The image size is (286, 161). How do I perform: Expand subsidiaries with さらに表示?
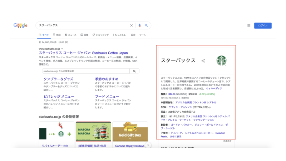(176, 137)
